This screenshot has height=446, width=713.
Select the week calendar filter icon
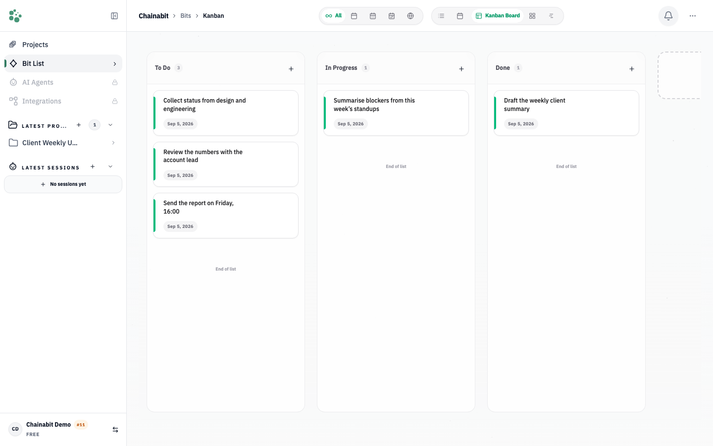(373, 16)
